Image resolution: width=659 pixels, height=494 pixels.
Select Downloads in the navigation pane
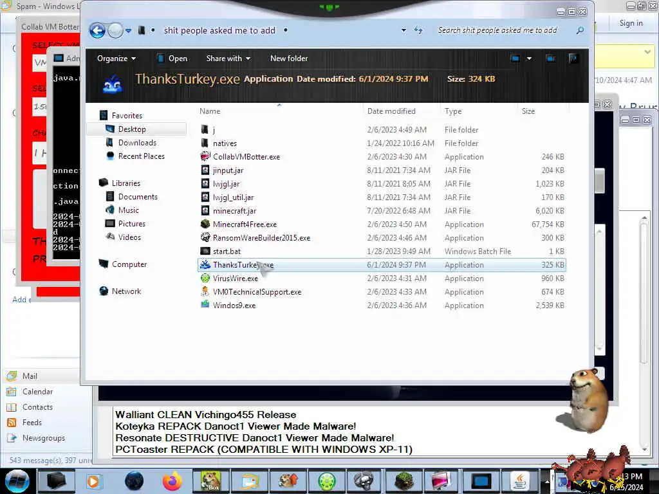coord(137,143)
